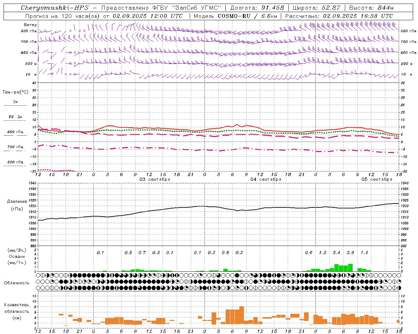The height and width of the screenshot is (334, 418).
Task: Click the 'Высота: 844м' elevation text
Action: tap(371, 8)
